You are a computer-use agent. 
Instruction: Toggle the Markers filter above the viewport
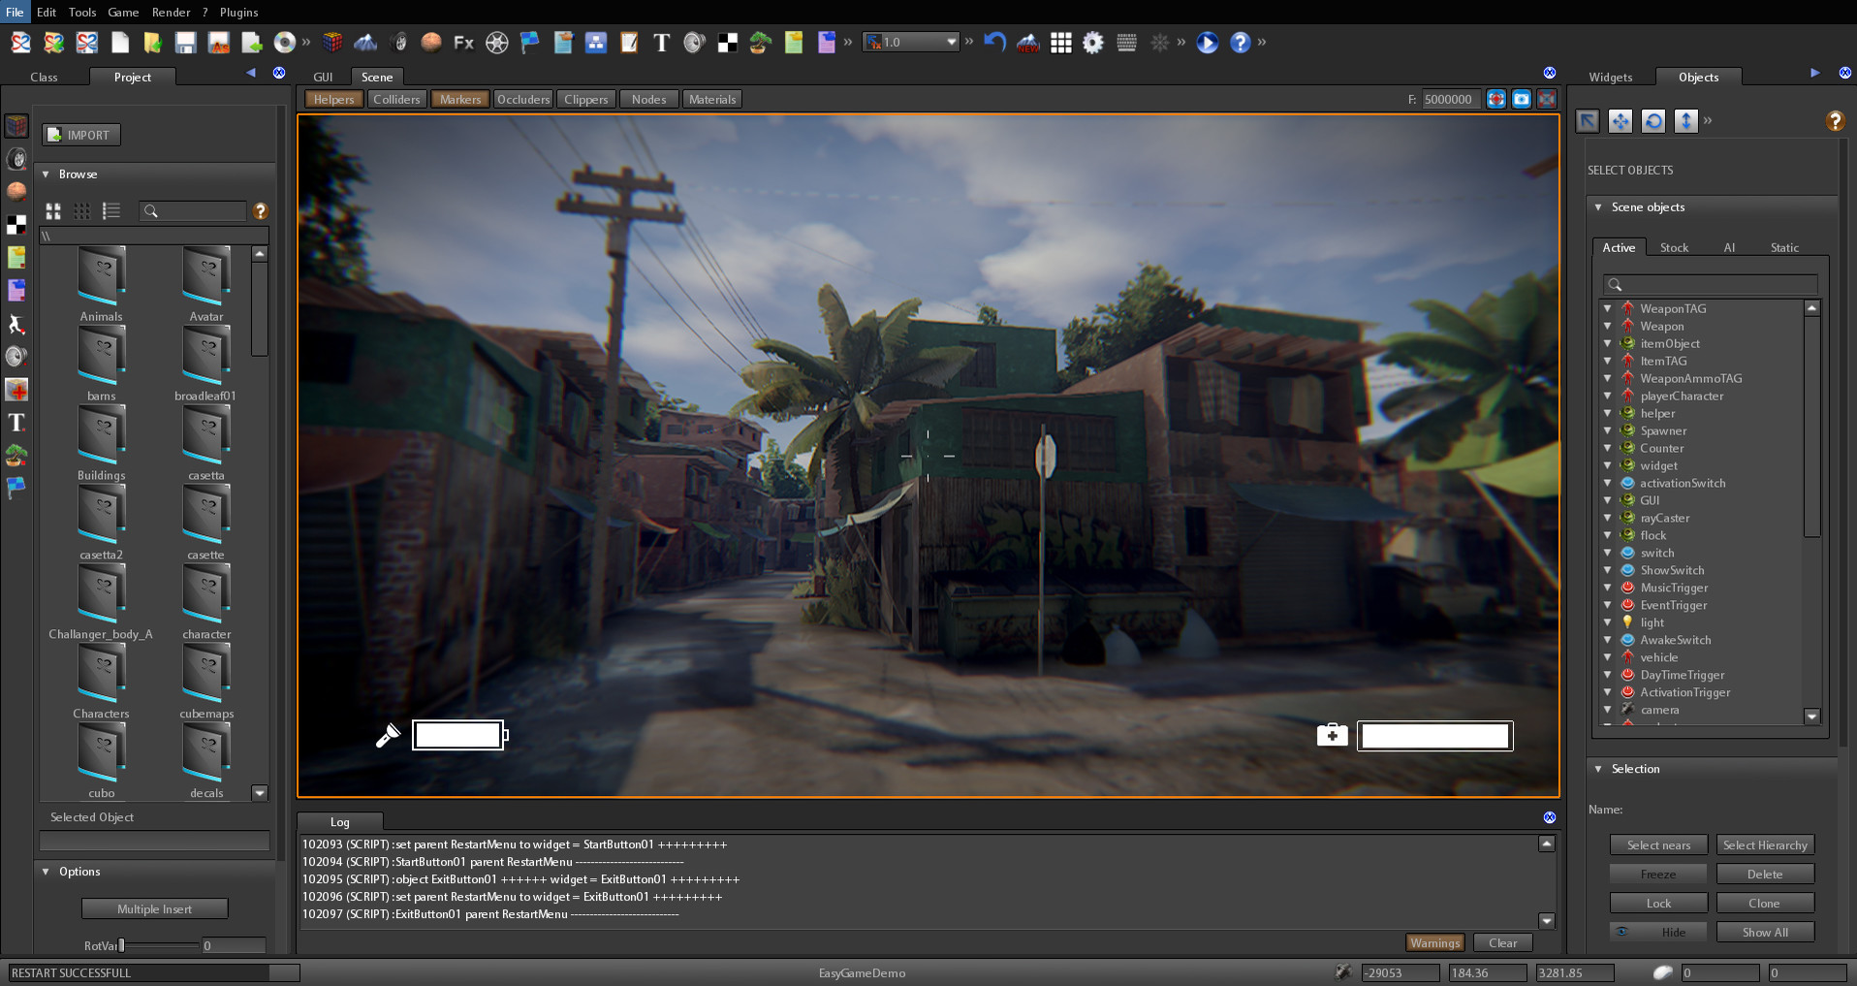[x=459, y=98]
